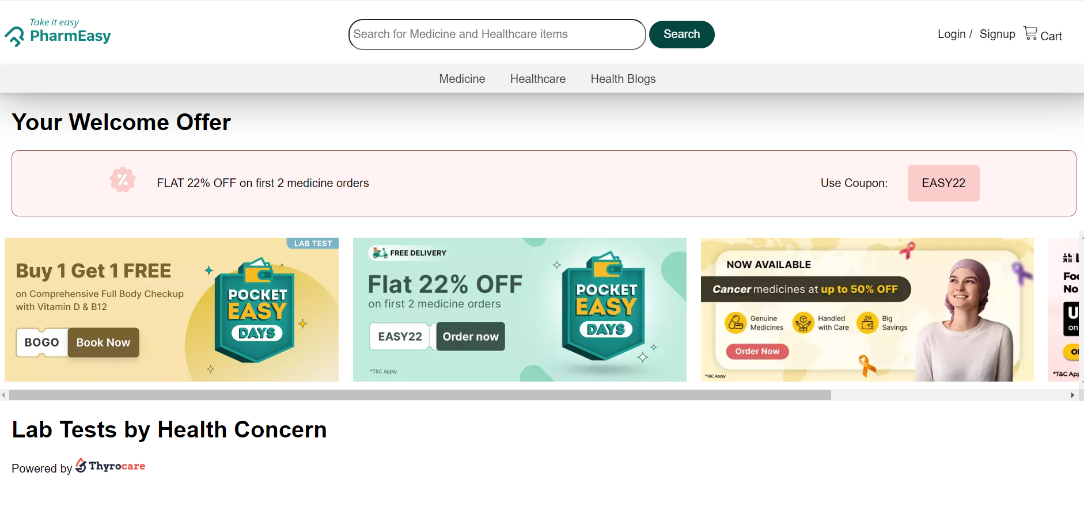The height and width of the screenshot is (518, 1084).
Task: Focus the medicine search input field
Action: [496, 35]
